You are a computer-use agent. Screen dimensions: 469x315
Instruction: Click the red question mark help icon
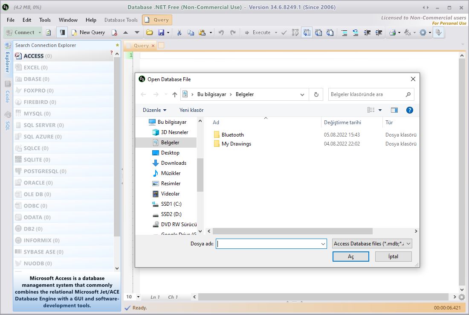point(111,52)
